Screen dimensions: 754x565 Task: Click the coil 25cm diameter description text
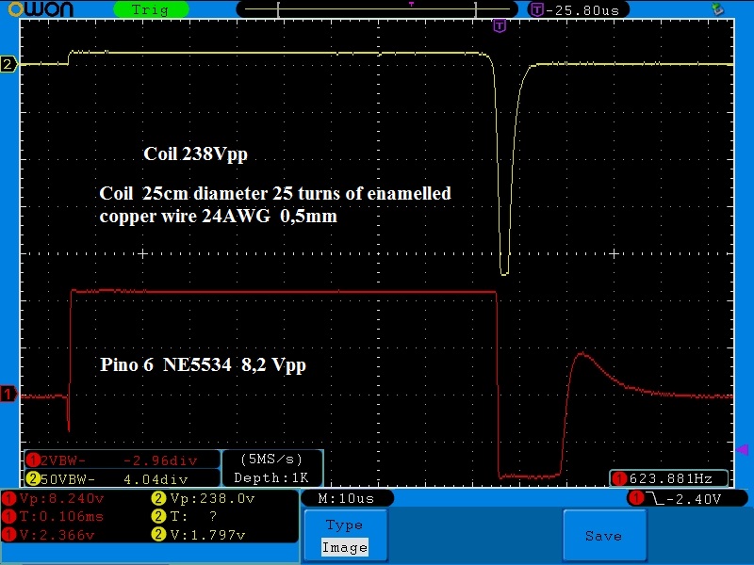pyautogui.click(x=275, y=204)
